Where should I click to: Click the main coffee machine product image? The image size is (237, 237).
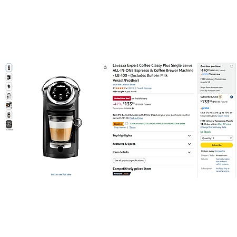pyautogui.click(x=61, y=117)
